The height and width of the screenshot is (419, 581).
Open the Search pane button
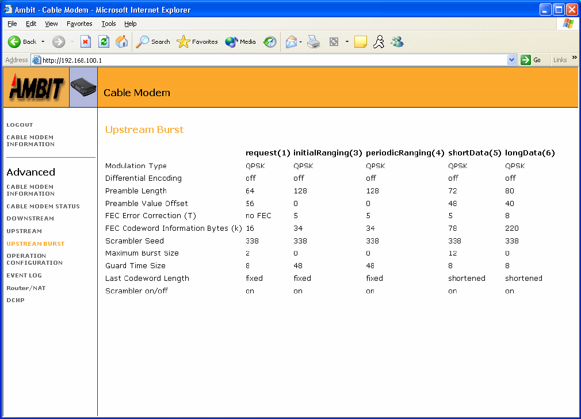(x=153, y=41)
